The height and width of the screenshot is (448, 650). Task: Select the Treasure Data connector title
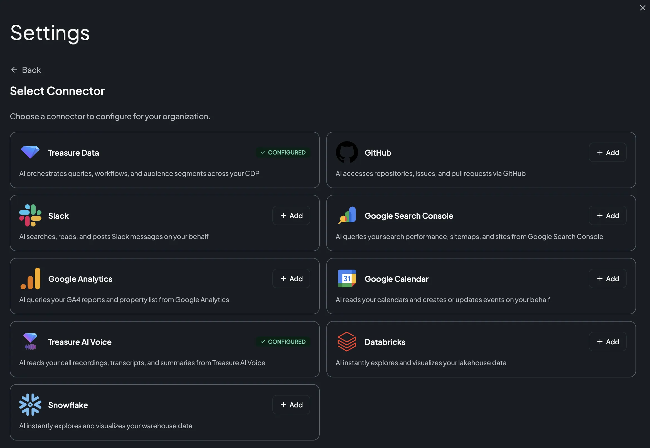coord(74,153)
